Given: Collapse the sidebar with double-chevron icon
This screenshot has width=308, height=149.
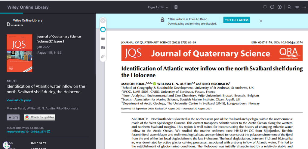Looking at the screenshot, I should click(103, 21).
